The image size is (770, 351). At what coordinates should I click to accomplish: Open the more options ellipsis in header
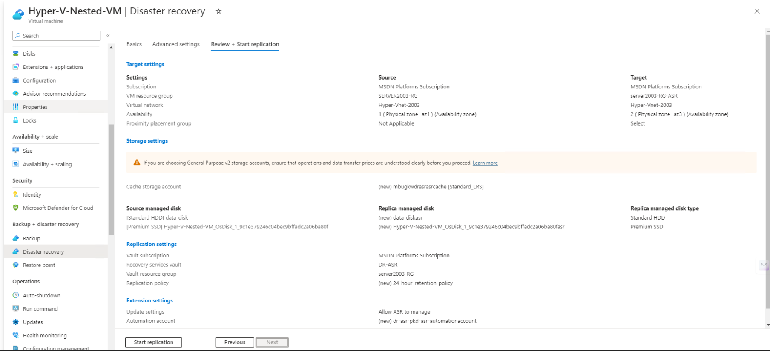(x=232, y=11)
